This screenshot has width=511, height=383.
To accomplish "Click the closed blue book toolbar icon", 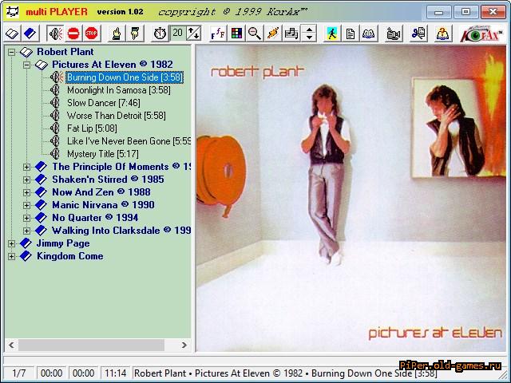I will point(30,34).
